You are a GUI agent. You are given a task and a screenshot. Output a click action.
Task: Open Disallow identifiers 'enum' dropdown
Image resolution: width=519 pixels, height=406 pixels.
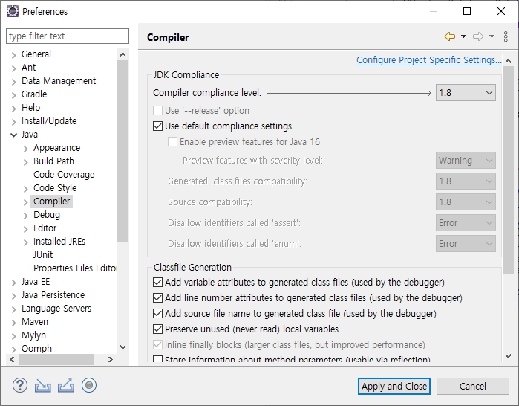coord(466,244)
